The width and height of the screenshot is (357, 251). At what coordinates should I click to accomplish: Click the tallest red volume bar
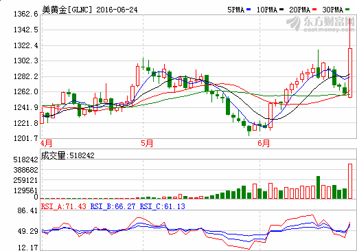[x=350, y=181]
